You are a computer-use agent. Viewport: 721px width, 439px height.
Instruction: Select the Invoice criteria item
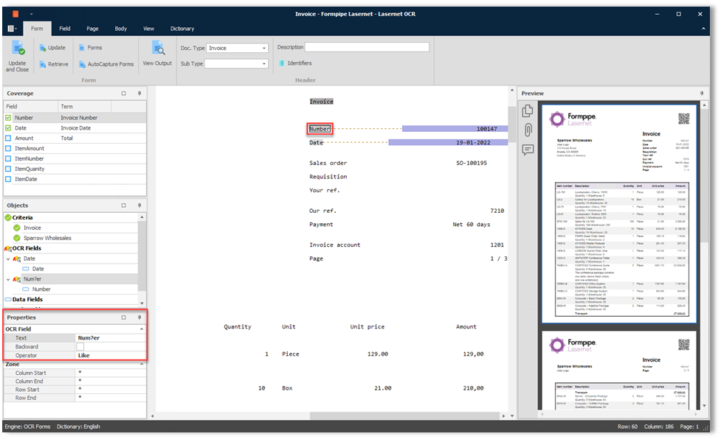click(x=32, y=228)
